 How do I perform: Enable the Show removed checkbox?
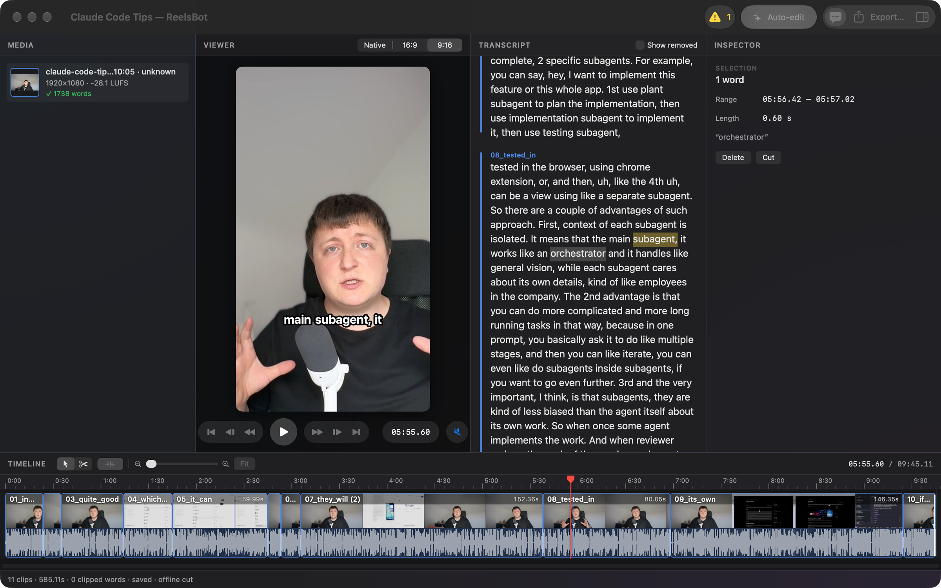click(639, 45)
